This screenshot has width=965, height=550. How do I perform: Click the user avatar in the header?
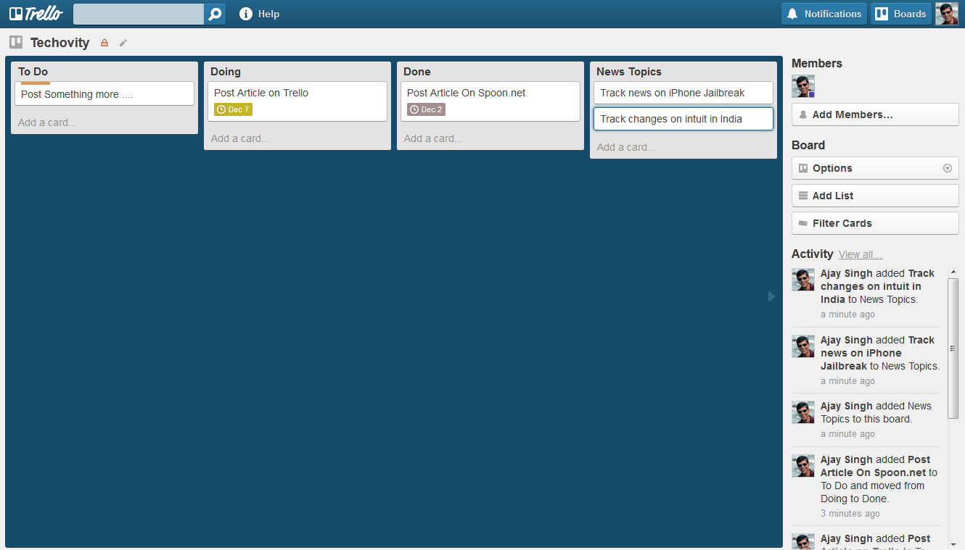[x=946, y=14]
